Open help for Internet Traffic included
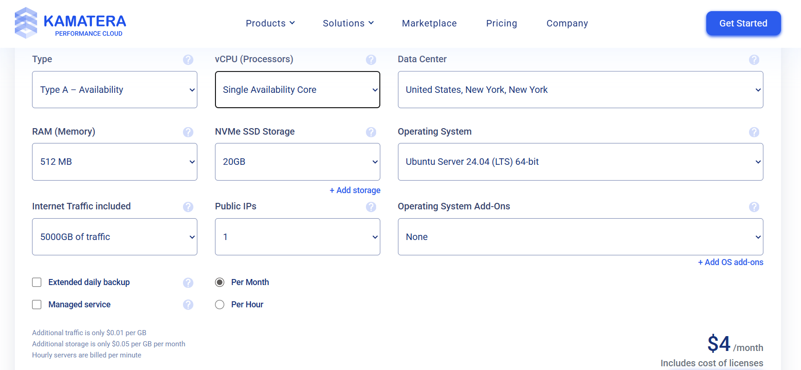The height and width of the screenshot is (370, 801). [188, 207]
